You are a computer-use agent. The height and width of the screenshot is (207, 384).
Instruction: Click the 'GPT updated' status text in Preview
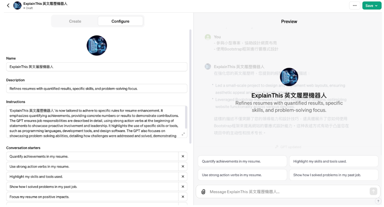(291, 147)
